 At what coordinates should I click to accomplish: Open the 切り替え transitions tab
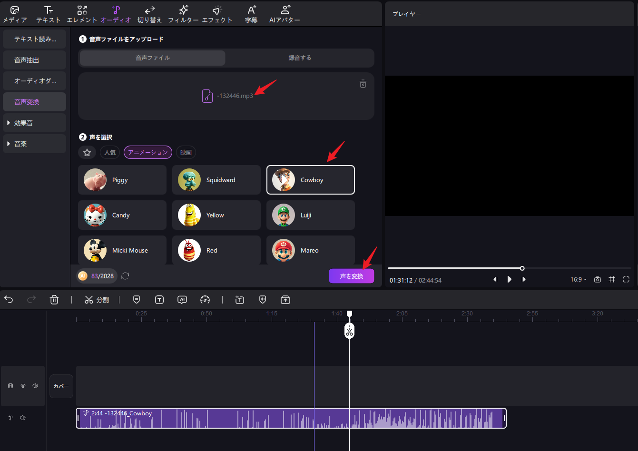150,14
